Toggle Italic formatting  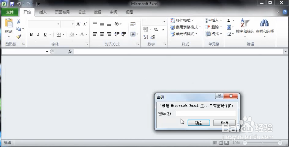tap(38, 34)
